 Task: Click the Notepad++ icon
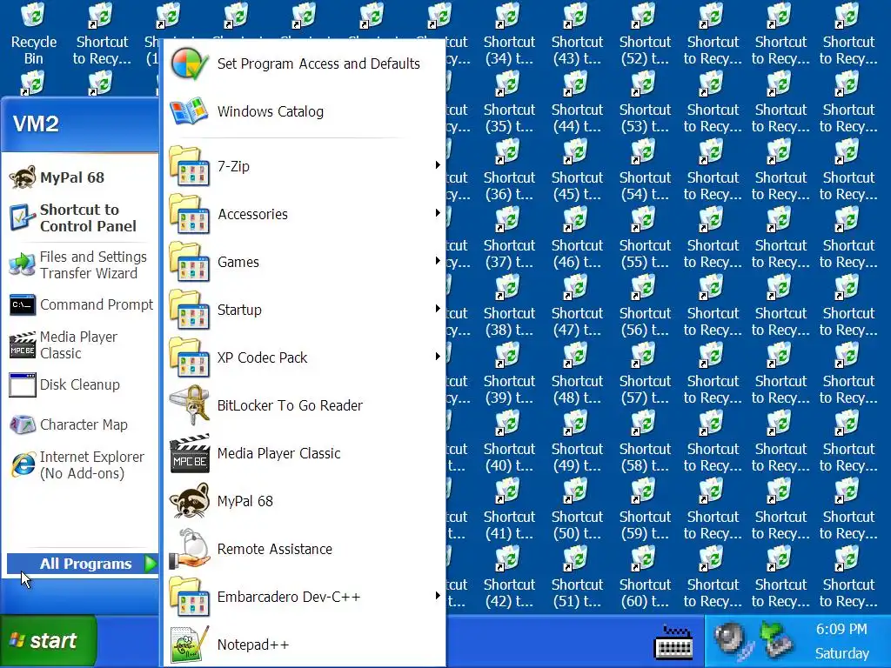pos(190,645)
